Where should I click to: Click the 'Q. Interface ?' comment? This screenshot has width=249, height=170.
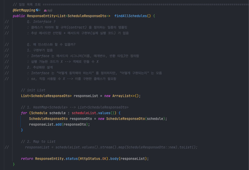[x=41, y=22]
